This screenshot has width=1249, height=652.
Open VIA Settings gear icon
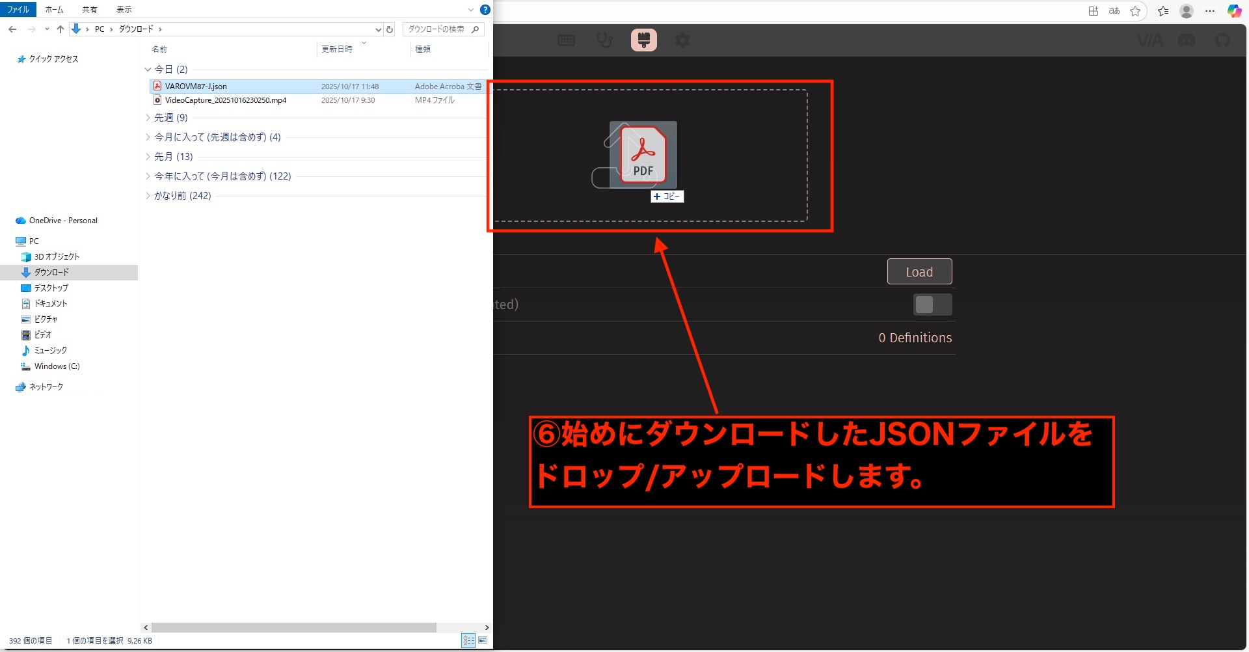point(682,40)
